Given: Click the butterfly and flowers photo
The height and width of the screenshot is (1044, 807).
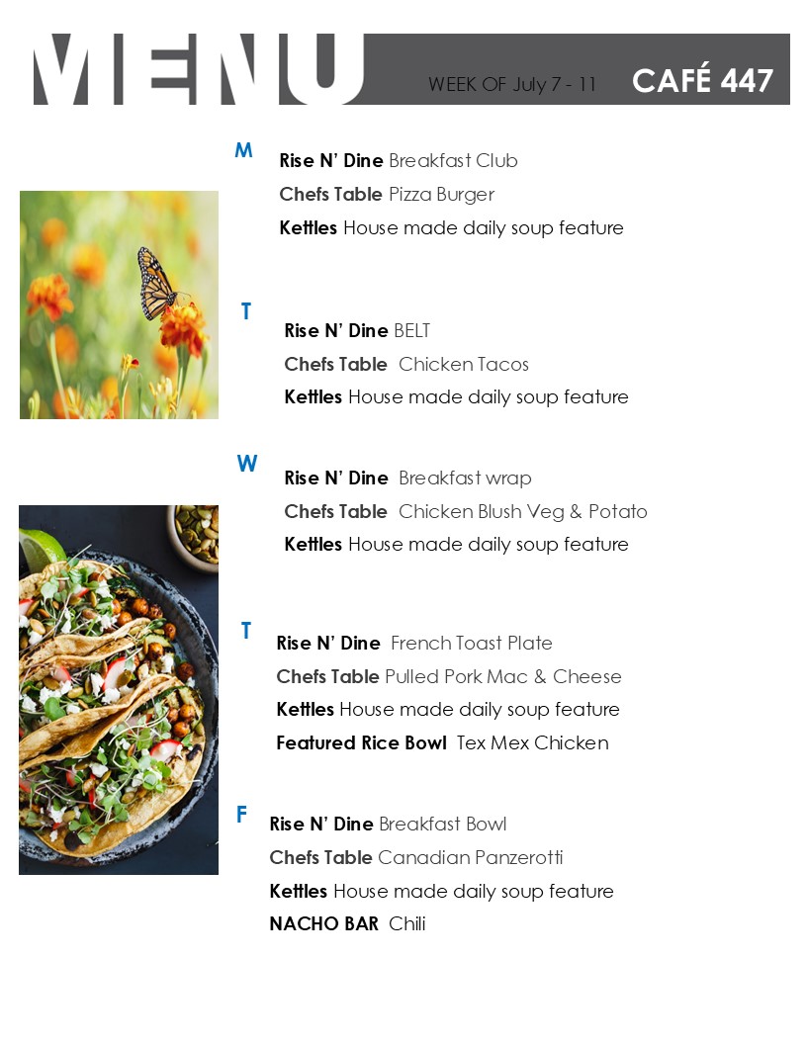Looking at the screenshot, I should (x=120, y=304).
